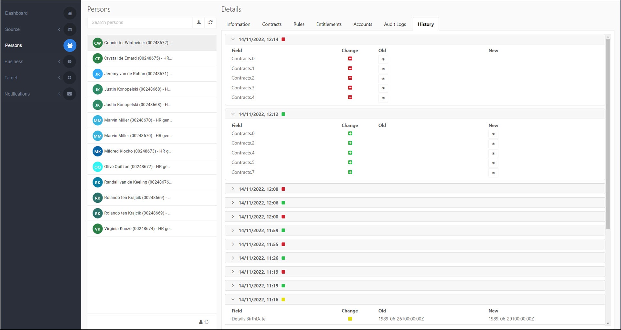621x330 pixels.
Task: Open the Rules tab
Action: click(299, 24)
